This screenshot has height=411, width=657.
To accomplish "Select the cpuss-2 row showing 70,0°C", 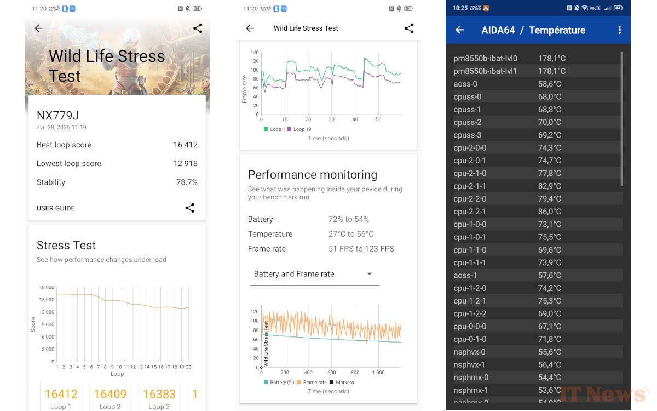I will point(537,122).
